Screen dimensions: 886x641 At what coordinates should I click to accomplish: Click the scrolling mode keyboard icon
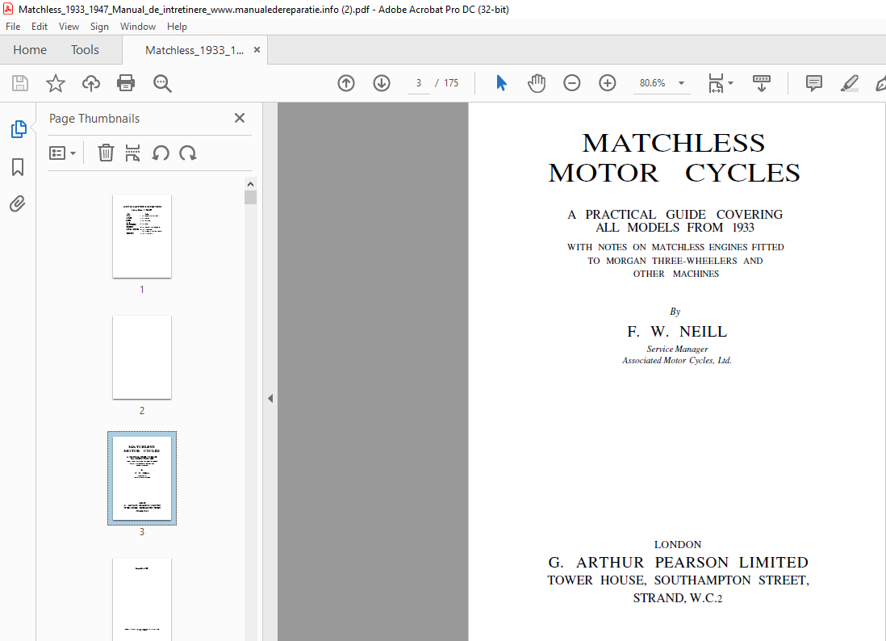click(x=761, y=83)
